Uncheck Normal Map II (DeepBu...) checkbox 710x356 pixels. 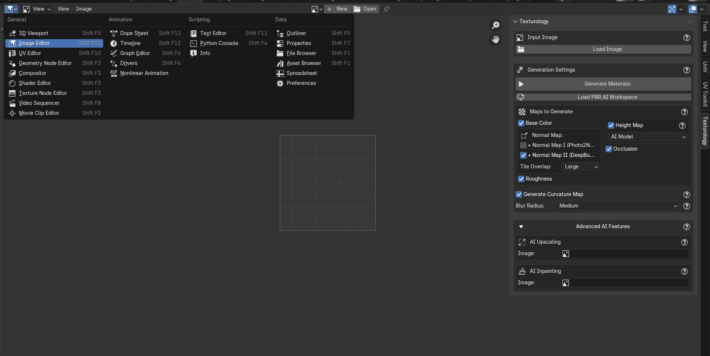pyautogui.click(x=523, y=155)
